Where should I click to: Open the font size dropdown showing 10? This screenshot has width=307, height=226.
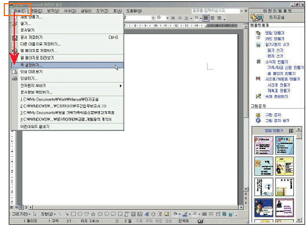click(x=167, y=18)
